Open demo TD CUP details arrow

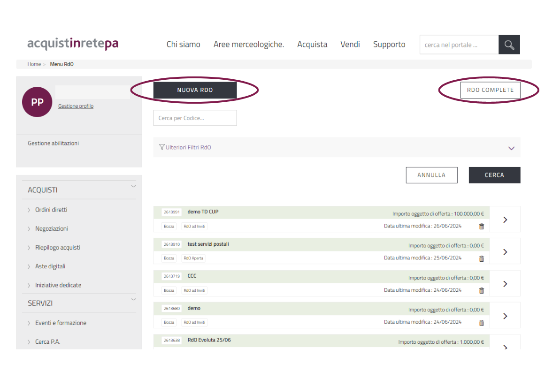(505, 220)
